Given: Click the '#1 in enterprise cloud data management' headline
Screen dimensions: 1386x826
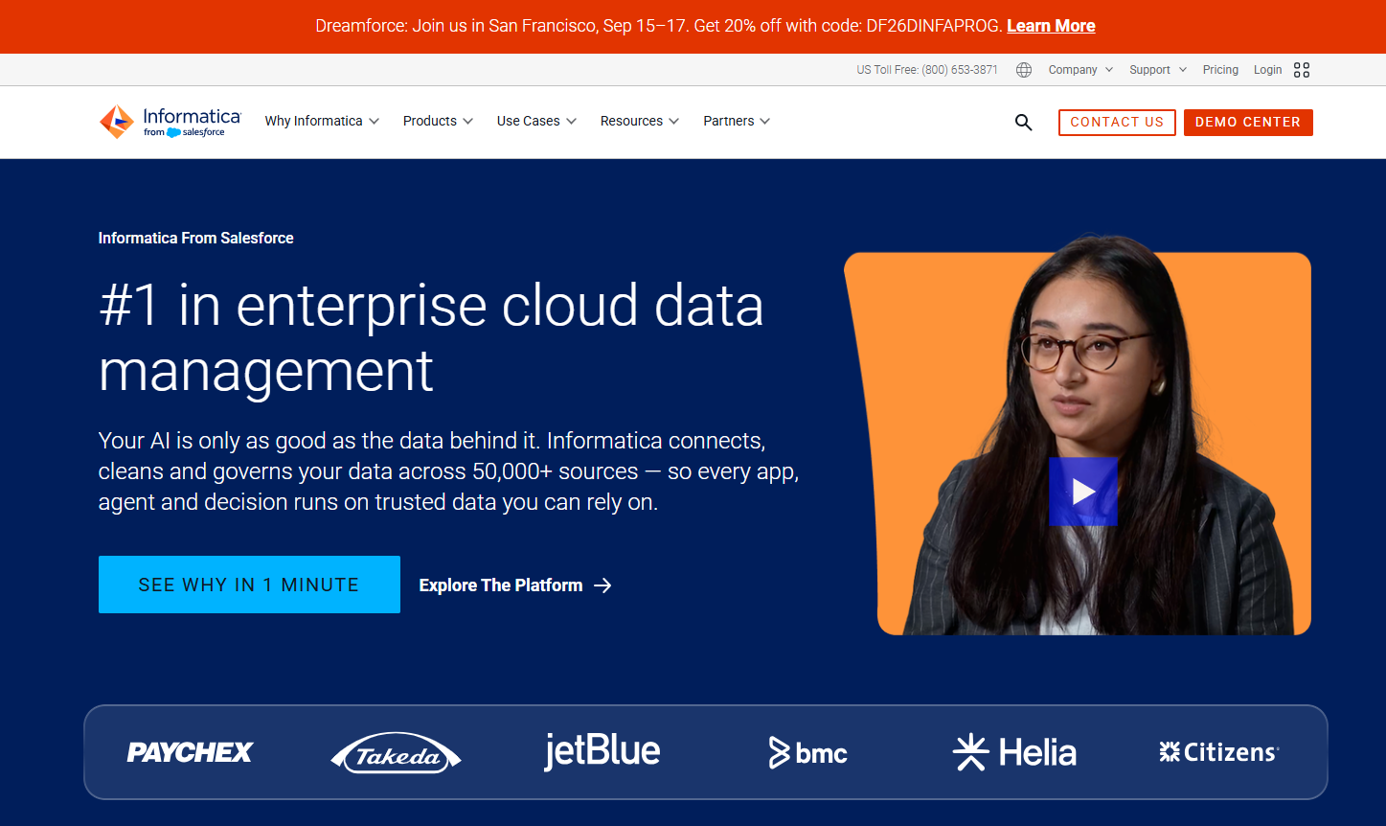Looking at the screenshot, I should coord(431,337).
